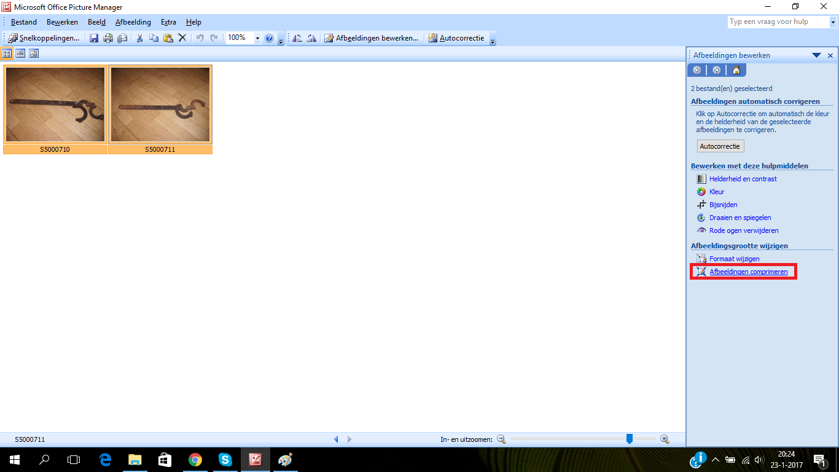The width and height of the screenshot is (839, 472).
Task: Expand the Afbeeldingen bewerken task pane menu
Action: 816,55
